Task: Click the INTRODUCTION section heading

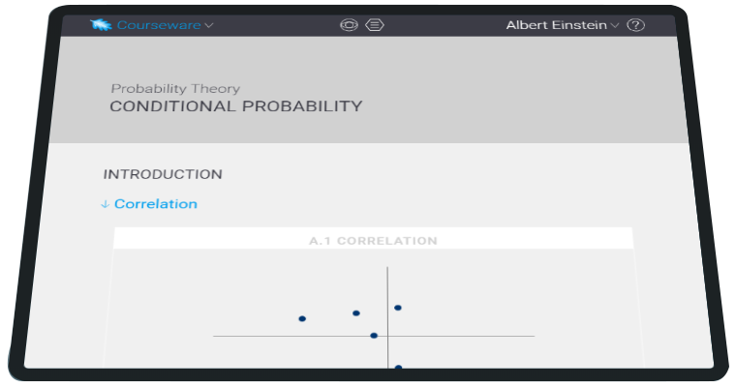Action: click(163, 174)
